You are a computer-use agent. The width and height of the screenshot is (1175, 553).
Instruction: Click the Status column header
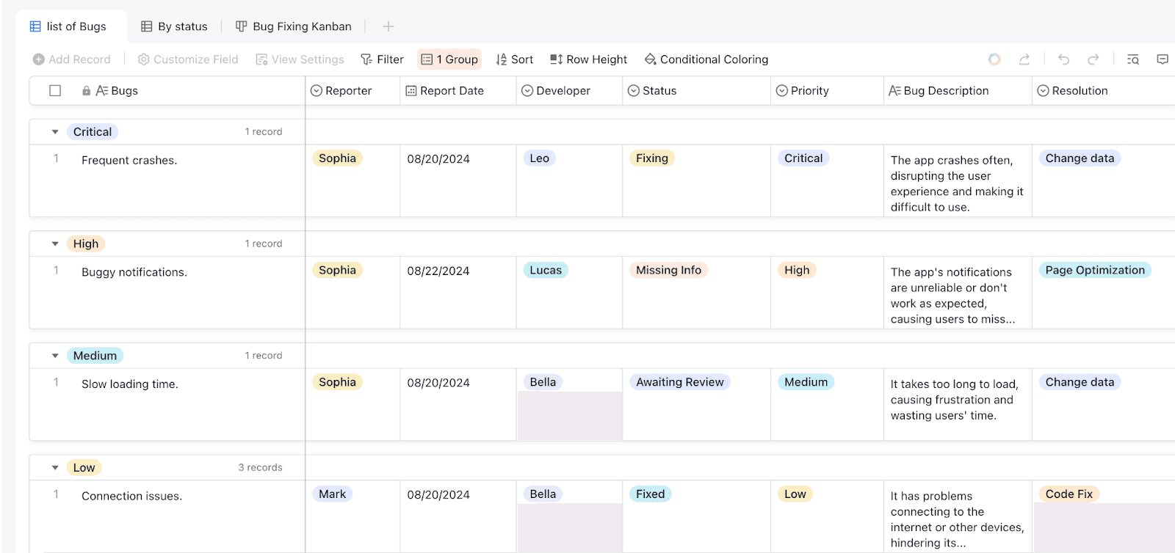[x=696, y=91]
